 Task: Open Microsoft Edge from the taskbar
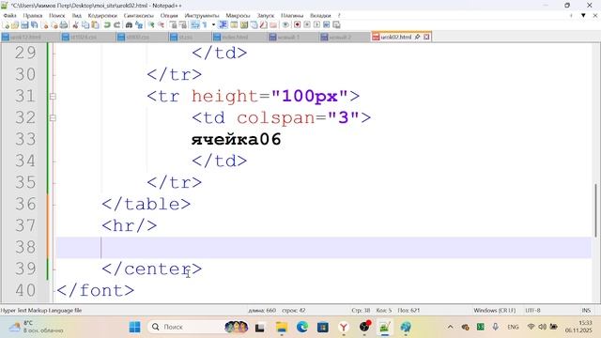click(x=302, y=327)
